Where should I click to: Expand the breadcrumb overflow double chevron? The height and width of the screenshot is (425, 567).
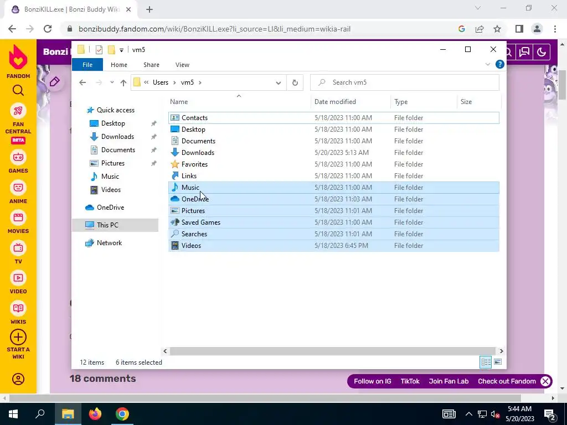click(x=146, y=82)
